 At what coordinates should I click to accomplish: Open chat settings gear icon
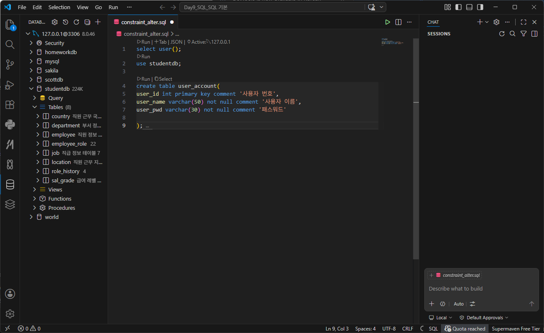496,22
